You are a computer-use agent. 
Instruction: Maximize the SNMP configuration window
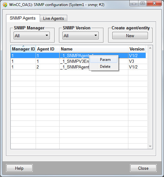143,3
